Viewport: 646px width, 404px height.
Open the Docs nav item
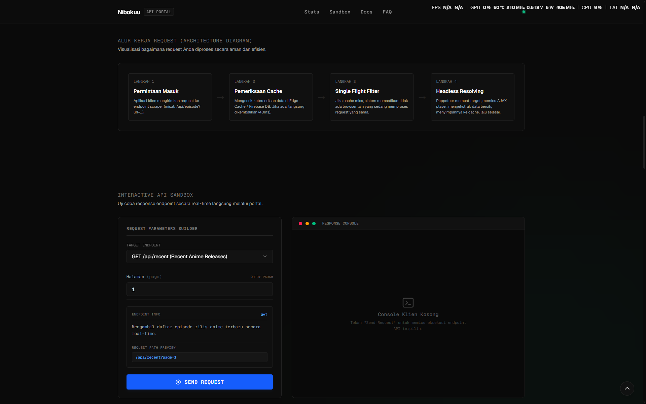366,12
